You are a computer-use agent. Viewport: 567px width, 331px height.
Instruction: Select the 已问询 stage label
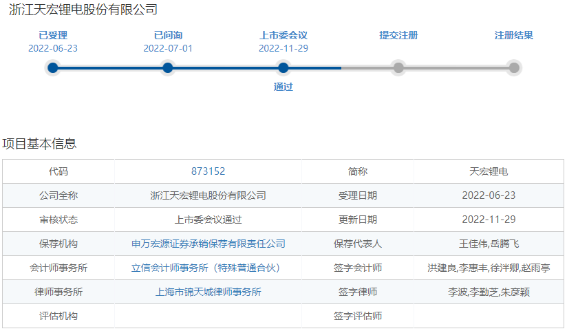[x=168, y=35]
